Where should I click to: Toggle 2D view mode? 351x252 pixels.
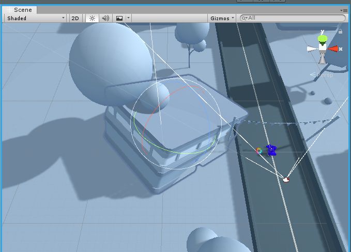click(x=75, y=19)
